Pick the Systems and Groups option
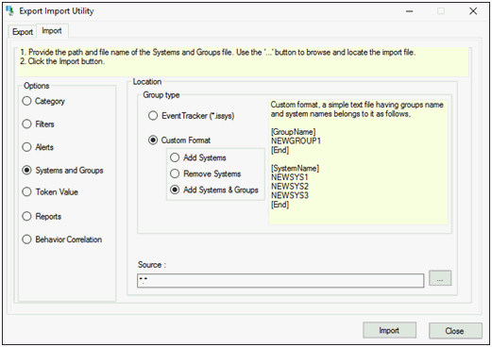Image resolution: width=492 pixels, height=347 pixels. (x=62, y=171)
